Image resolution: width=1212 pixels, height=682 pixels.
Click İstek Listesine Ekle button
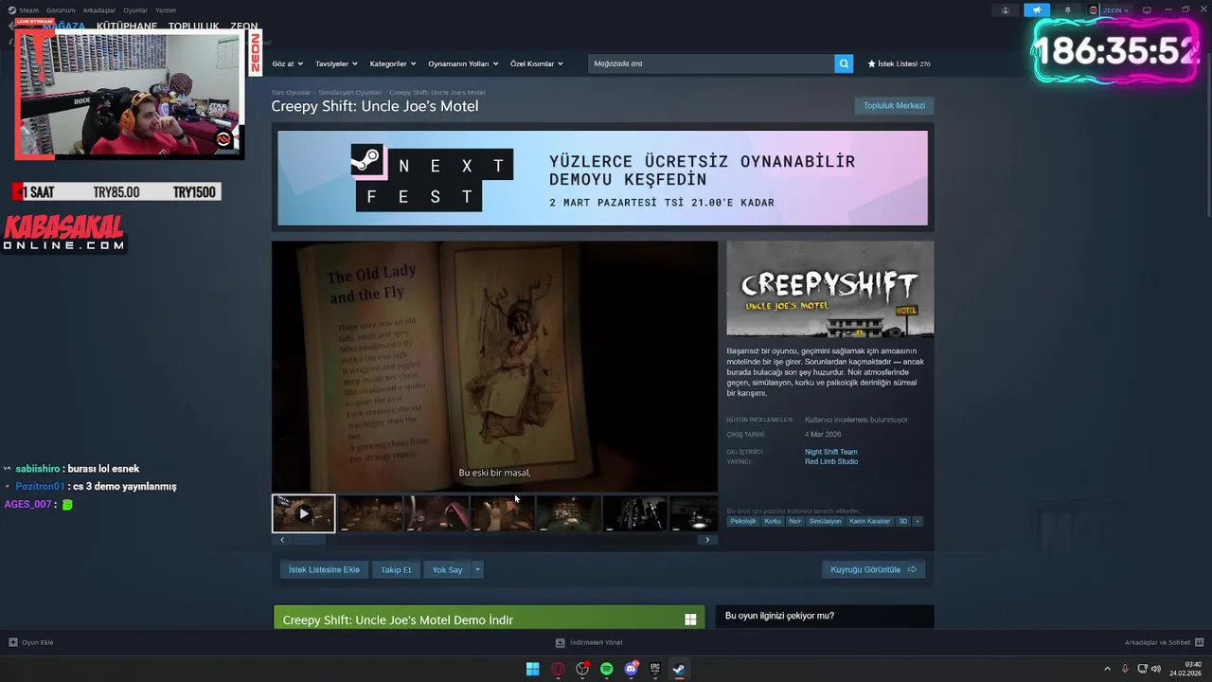pos(324,569)
